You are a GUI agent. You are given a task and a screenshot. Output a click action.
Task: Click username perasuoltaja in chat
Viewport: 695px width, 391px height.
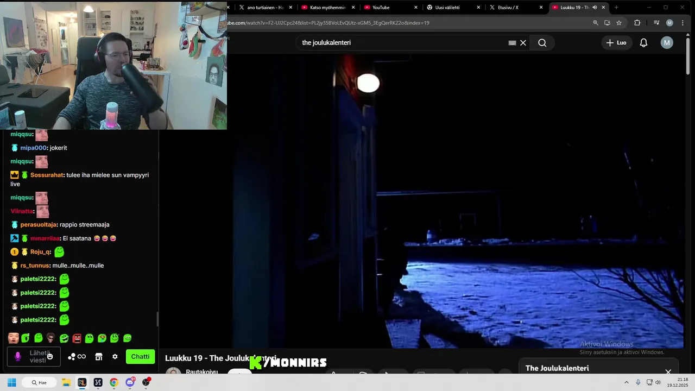click(39, 224)
